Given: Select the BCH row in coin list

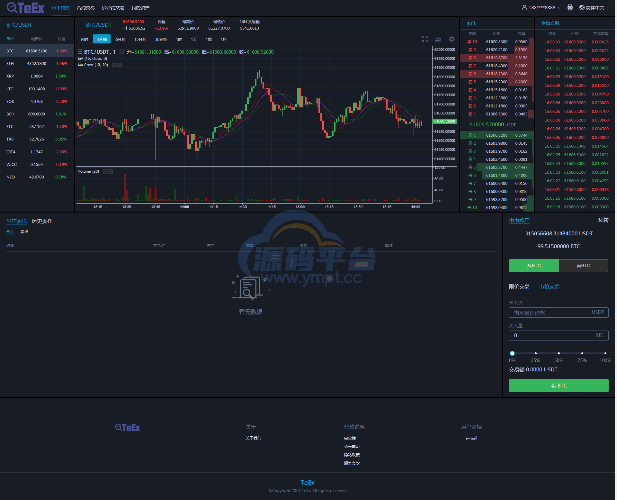Looking at the screenshot, I should click(37, 114).
